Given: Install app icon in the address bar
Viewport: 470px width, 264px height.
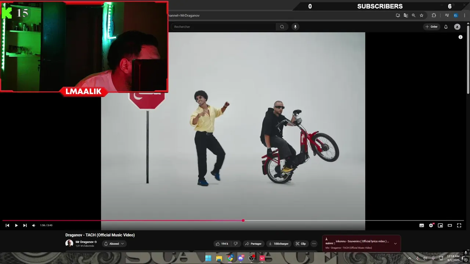Looking at the screenshot, I should point(398,15).
